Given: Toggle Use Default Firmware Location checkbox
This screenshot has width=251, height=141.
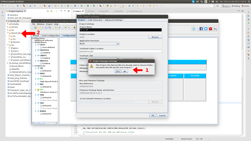Looking at the screenshot, I should (81, 99).
